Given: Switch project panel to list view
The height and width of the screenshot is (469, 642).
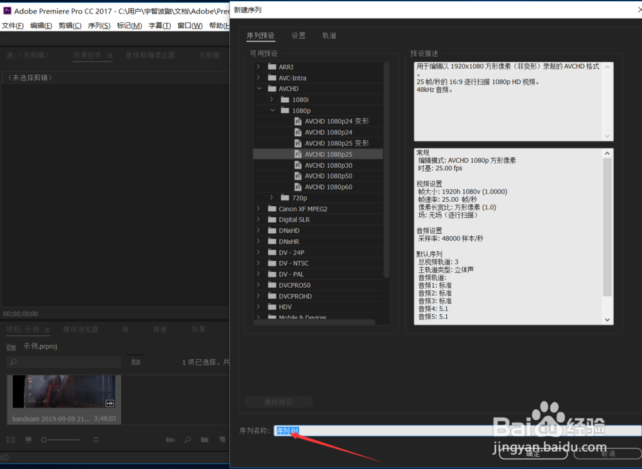Looking at the screenshot, I should (11, 440).
